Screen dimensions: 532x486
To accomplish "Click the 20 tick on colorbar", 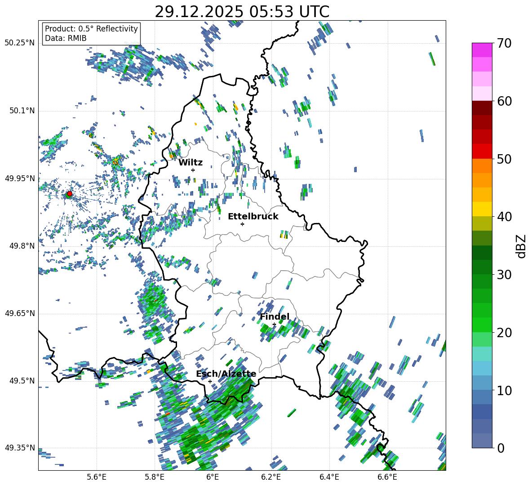I will point(504,332).
